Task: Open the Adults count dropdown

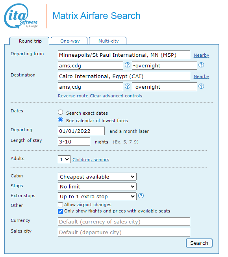Action: (64, 159)
